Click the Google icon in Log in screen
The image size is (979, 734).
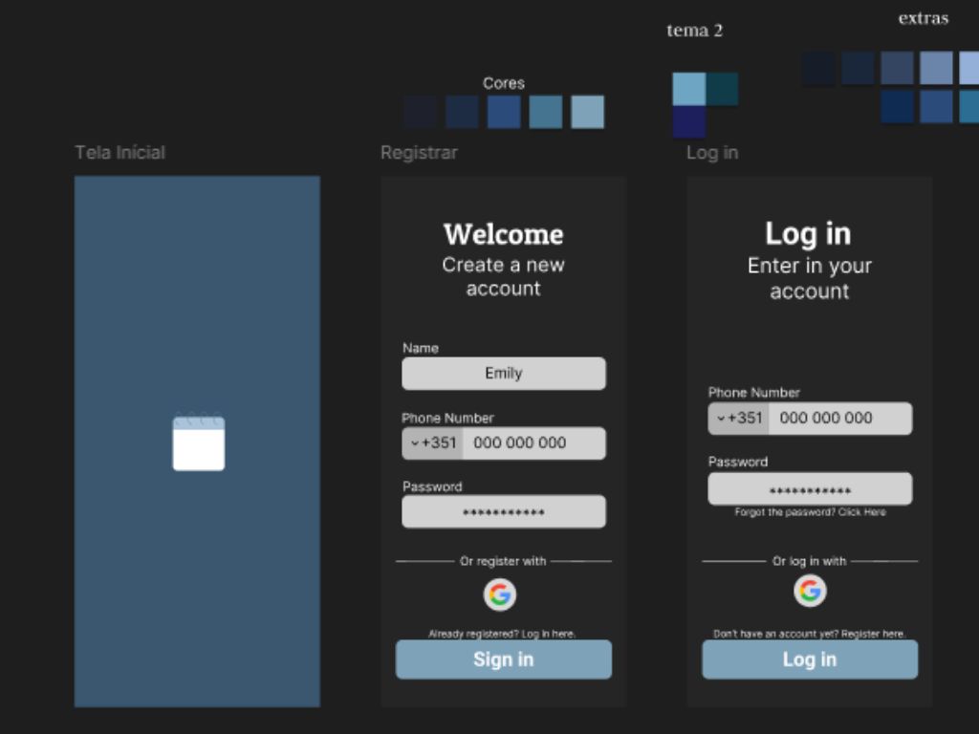809,591
